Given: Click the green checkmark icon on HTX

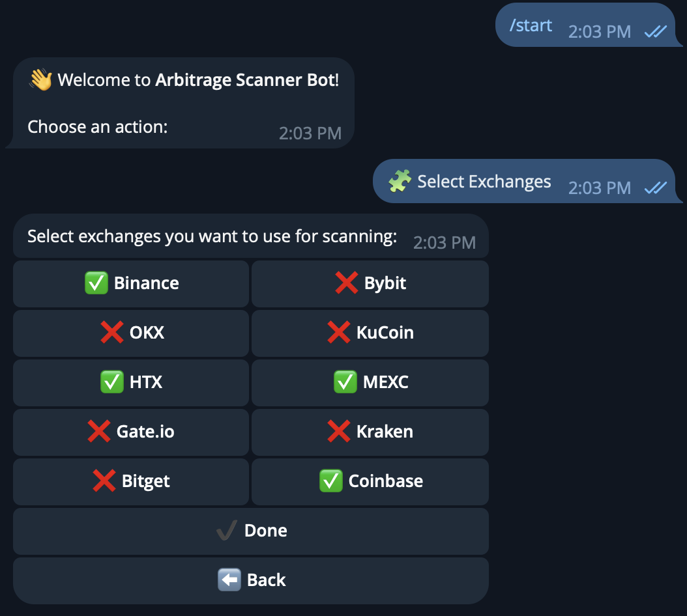Looking at the screenshot, I should pos(111,382).
